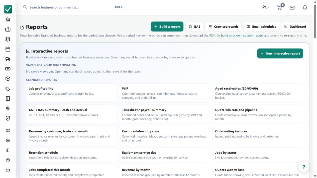Open Crew scorecards

tap(224, 26)
